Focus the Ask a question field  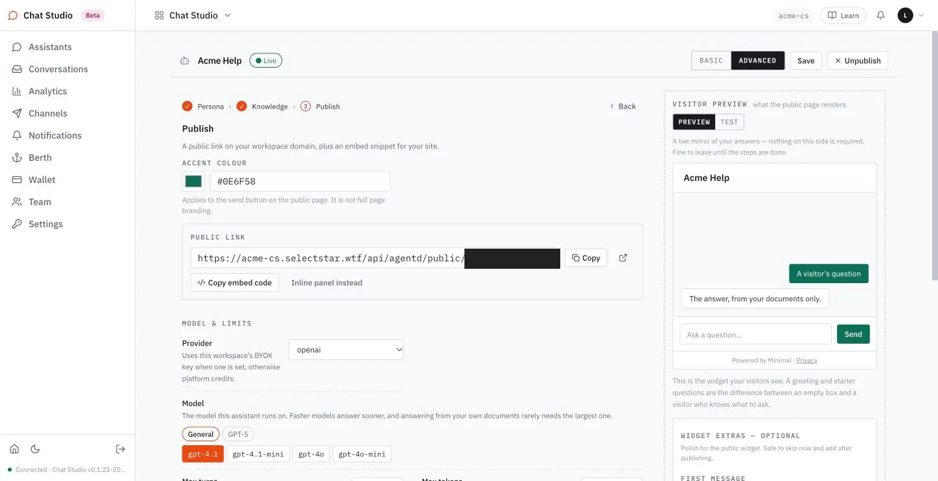tap(756, 335)
